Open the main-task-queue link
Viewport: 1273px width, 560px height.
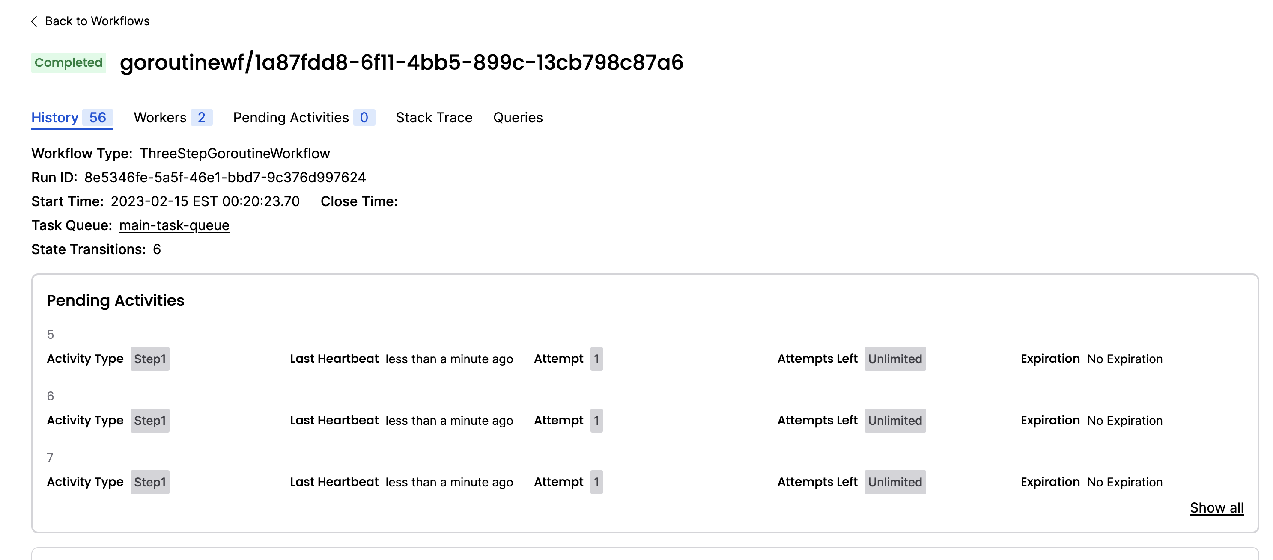coord(174,225)
